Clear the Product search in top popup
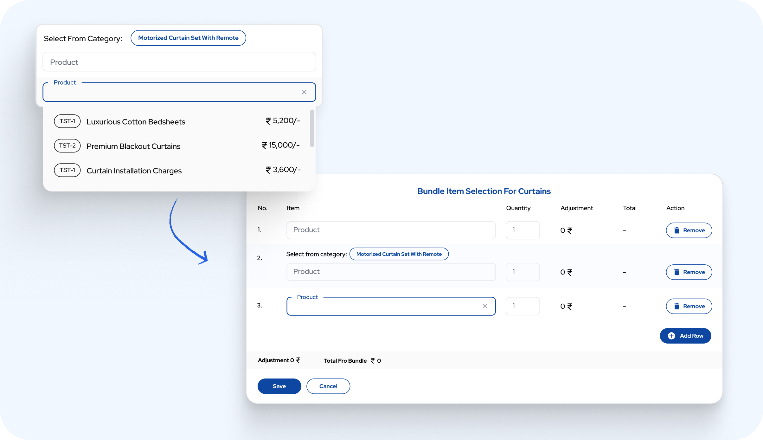 [x=304, y=92]
